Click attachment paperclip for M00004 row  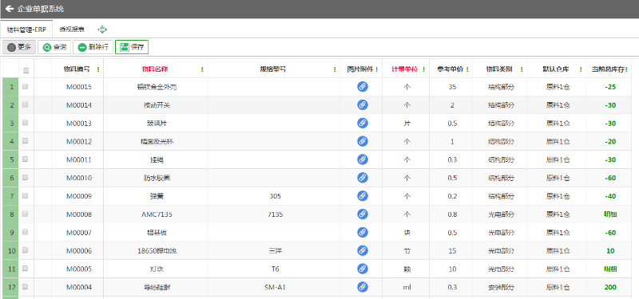(363, 287)
